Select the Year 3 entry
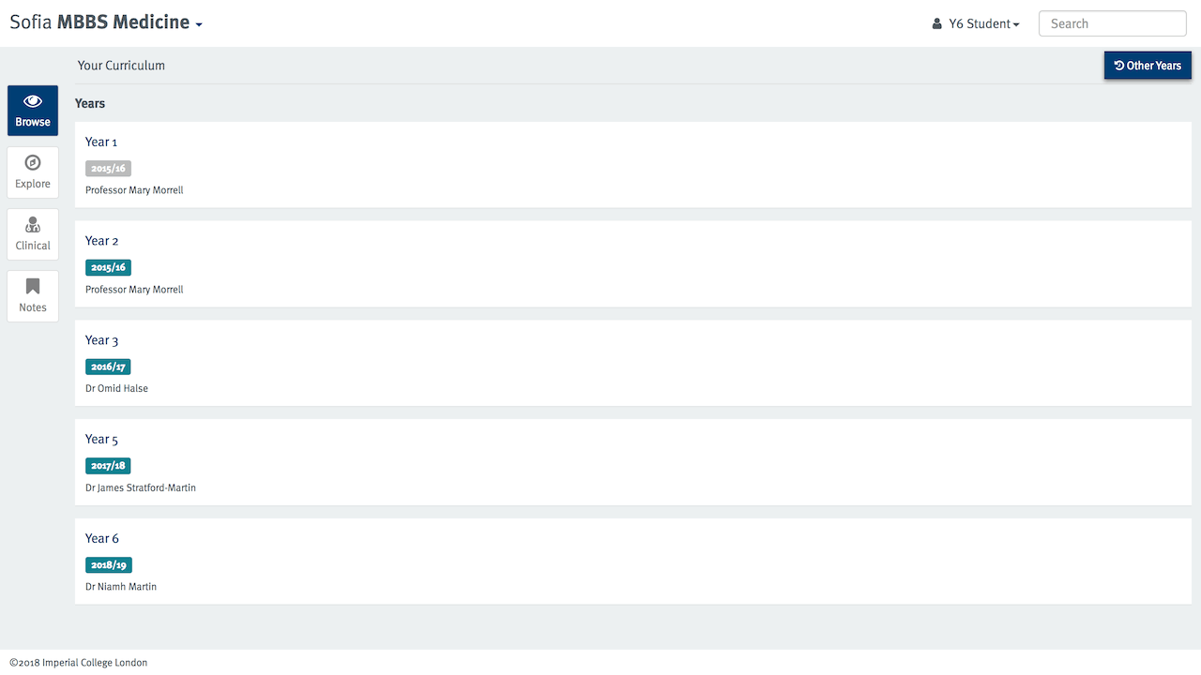This screenshot has width=1201, height=675. (633, 363)
